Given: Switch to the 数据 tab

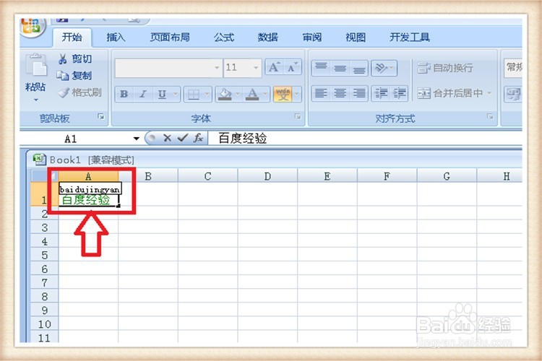Looking at the screenshot, I should coord(268,37).
